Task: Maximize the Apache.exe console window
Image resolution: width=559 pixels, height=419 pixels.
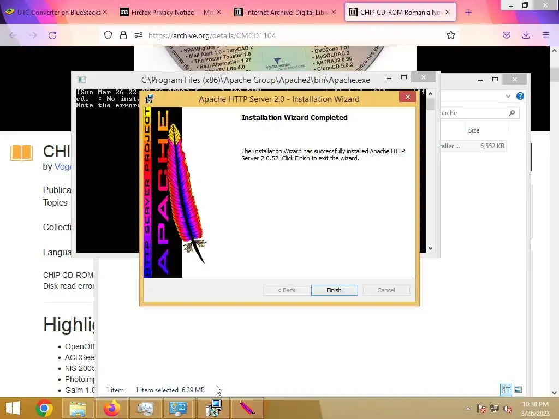Action: (404, 77)
